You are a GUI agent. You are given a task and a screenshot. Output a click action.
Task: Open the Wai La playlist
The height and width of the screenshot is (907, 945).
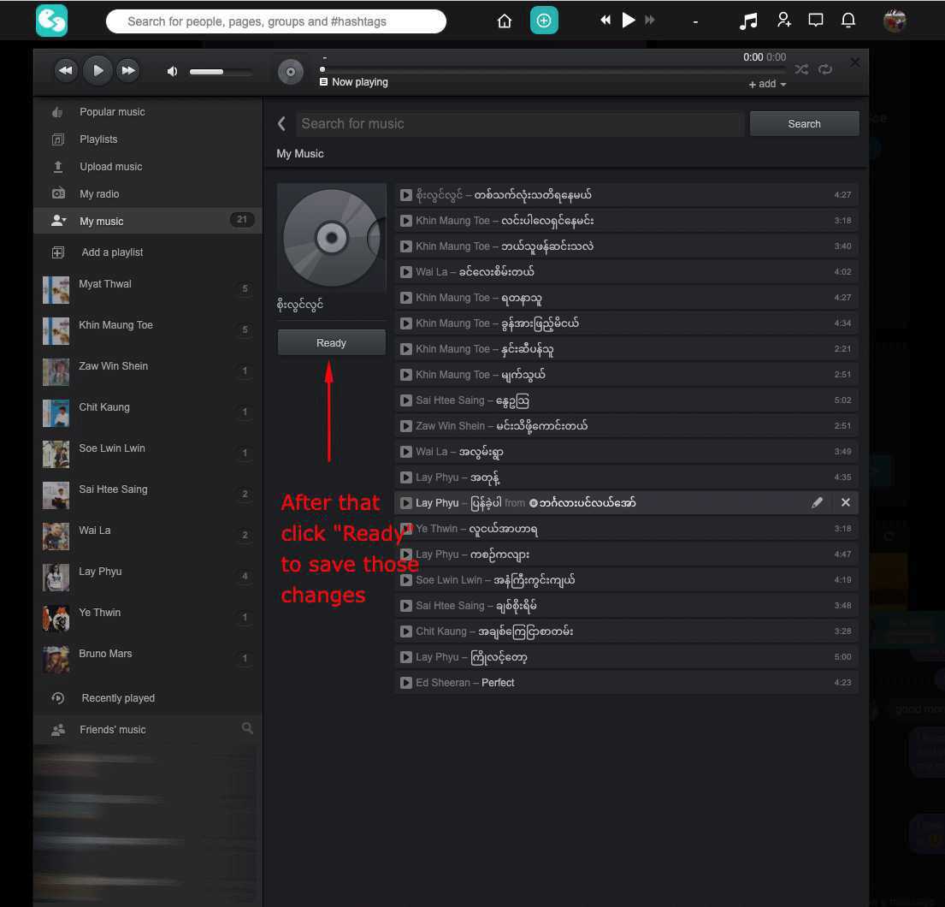148,536
